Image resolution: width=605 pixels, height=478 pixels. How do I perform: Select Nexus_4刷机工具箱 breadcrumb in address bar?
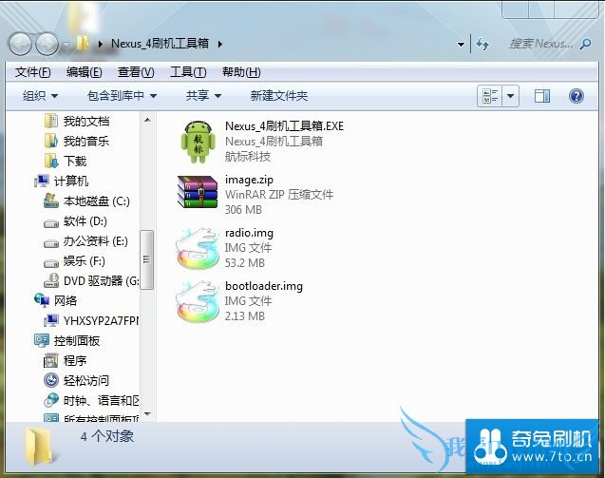[x=161, y=44]
